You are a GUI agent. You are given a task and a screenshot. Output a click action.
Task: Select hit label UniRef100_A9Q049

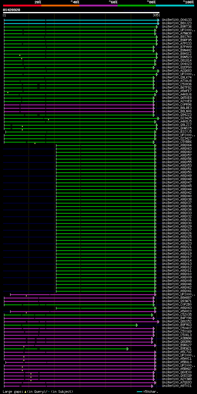pyautogui.click(x=177, y=176)
